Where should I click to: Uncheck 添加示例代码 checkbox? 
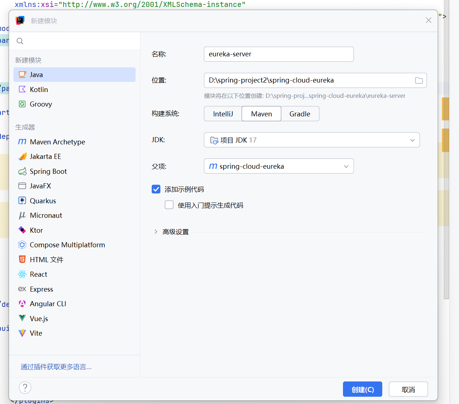click(x=156, y=189)
